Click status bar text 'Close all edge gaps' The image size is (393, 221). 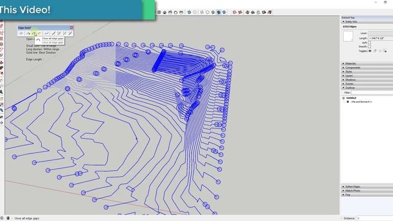[x=27, y=219]
